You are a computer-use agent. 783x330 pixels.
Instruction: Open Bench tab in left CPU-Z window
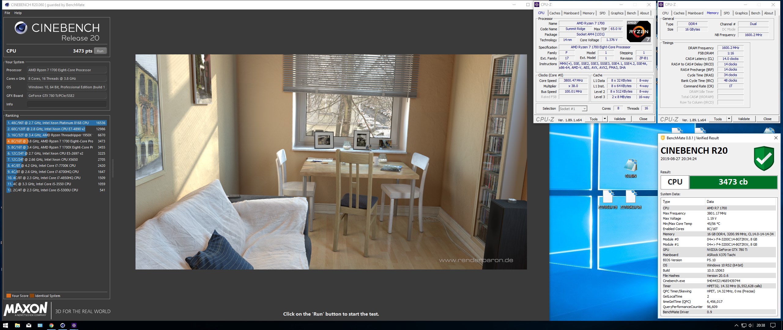[631, 13]
